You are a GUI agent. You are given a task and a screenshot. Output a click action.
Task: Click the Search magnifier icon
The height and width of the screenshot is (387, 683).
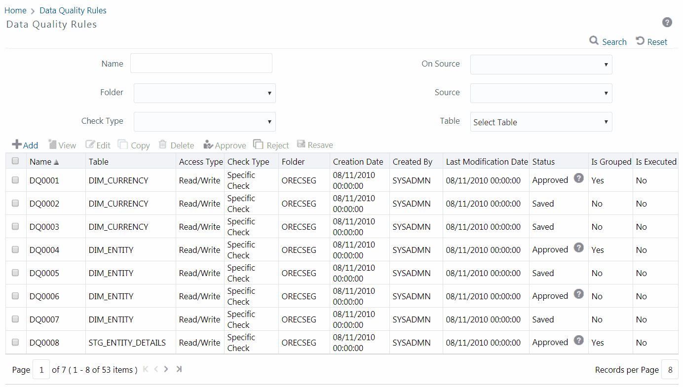[594, 40]
